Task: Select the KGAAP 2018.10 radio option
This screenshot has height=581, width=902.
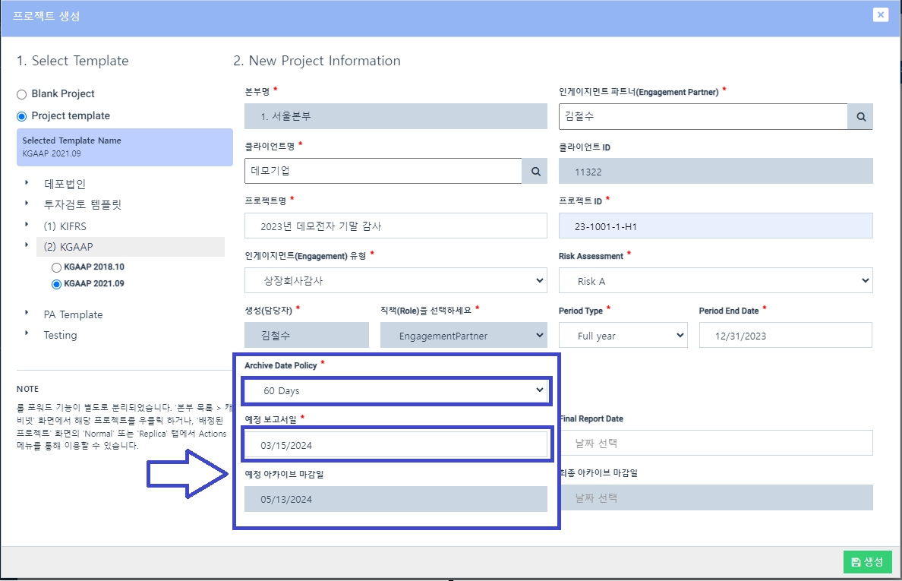Action: (x=57, y=267)
